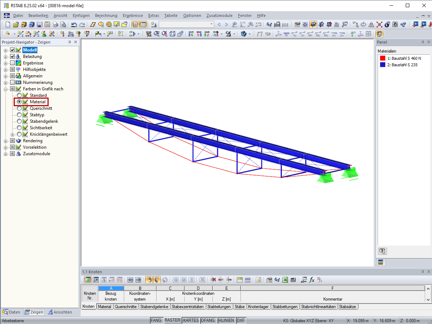
Task: Expand the Hilfsobjekte tree node
Action: (x=6, y=69)
